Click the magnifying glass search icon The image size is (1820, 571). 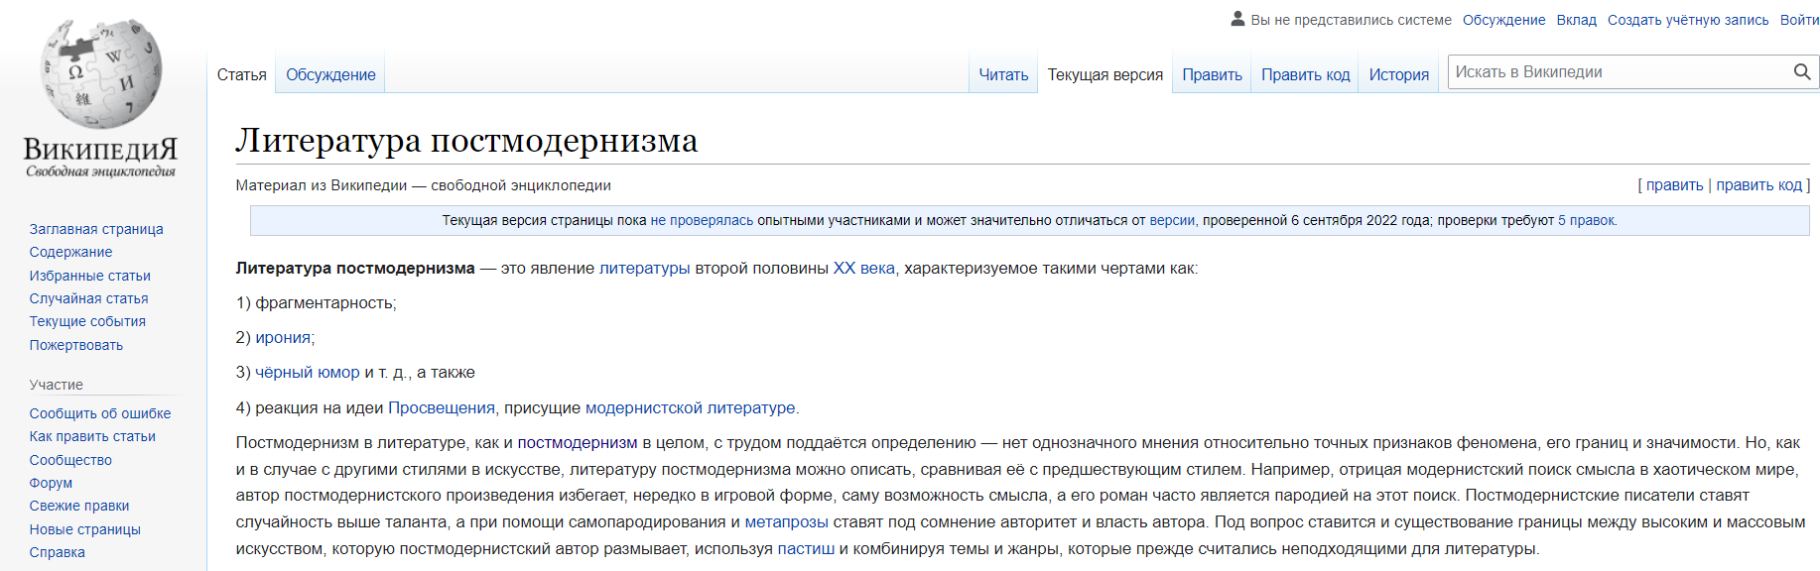pos(1802,72)
